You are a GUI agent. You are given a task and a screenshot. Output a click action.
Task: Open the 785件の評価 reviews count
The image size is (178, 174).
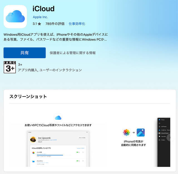pos(55,24)
